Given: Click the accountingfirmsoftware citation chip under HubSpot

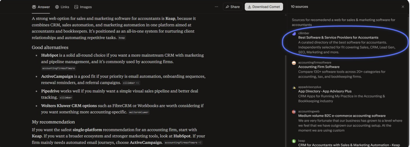Looking at the screenshot, I should [59, 68].
